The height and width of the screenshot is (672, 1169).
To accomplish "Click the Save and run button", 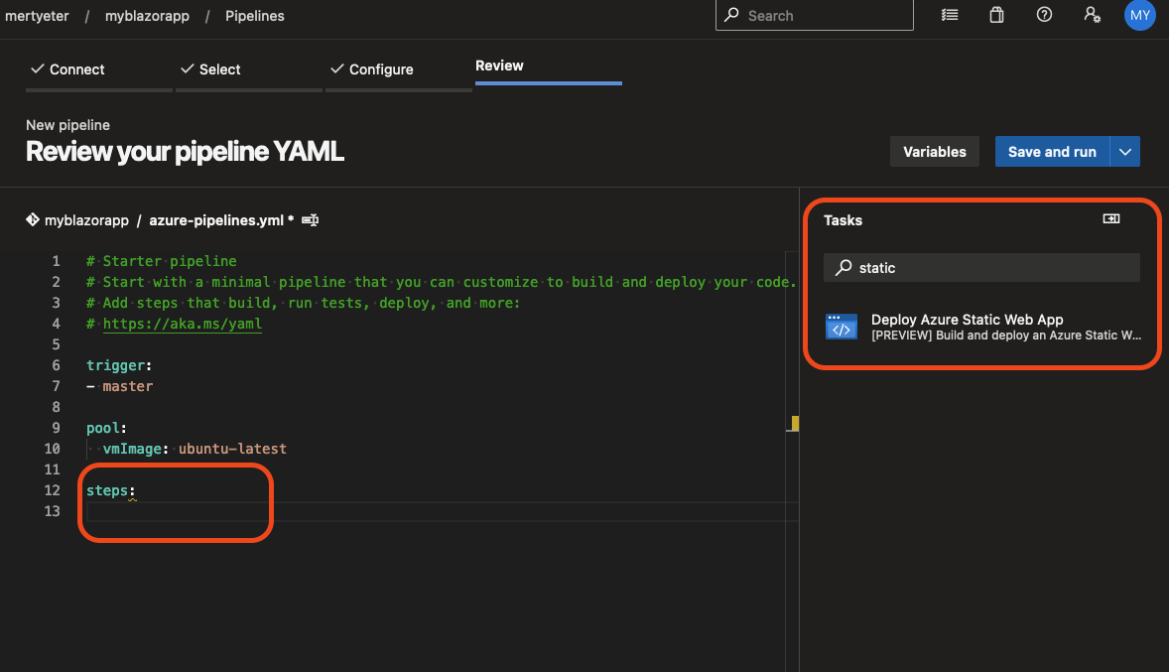I will click(1052, 152).
